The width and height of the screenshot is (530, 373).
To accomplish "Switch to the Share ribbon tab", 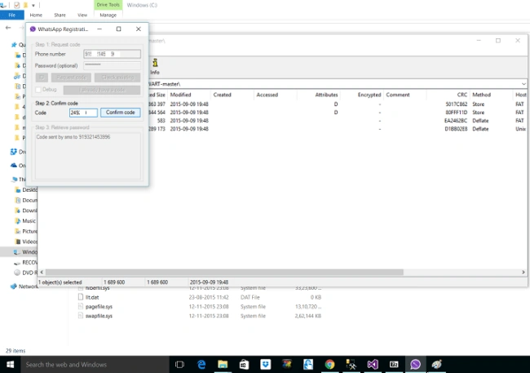I will (x=60, y=15).
